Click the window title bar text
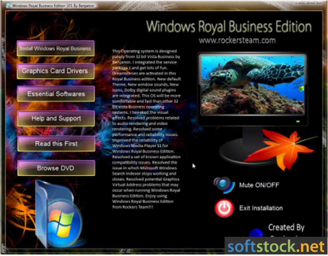The width and height of the screenshot is (328, 256). 53,6
